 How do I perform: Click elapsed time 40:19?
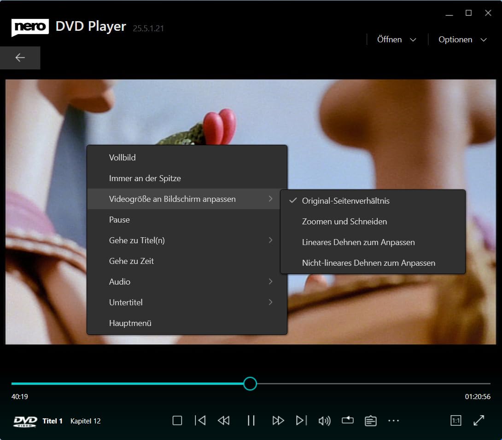point(19,396)
